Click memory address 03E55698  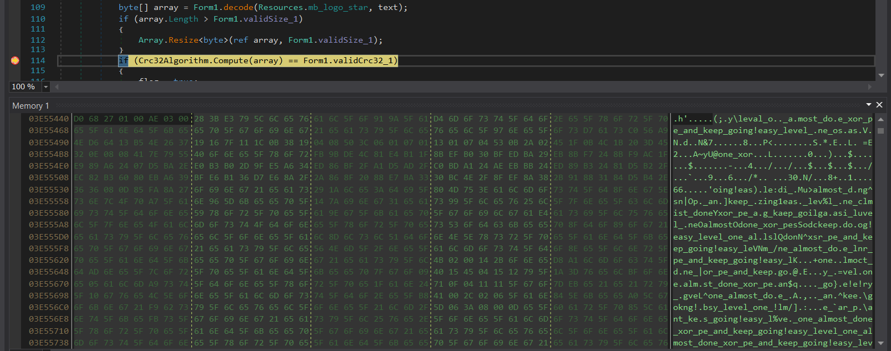pyautogui.click(x=49, y=296)
